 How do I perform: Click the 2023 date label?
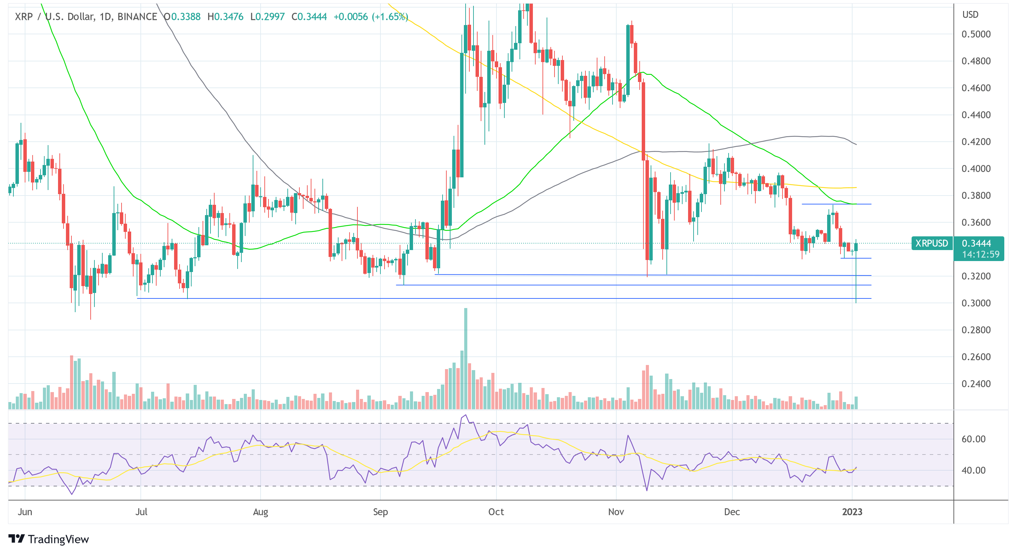(852, 512)
